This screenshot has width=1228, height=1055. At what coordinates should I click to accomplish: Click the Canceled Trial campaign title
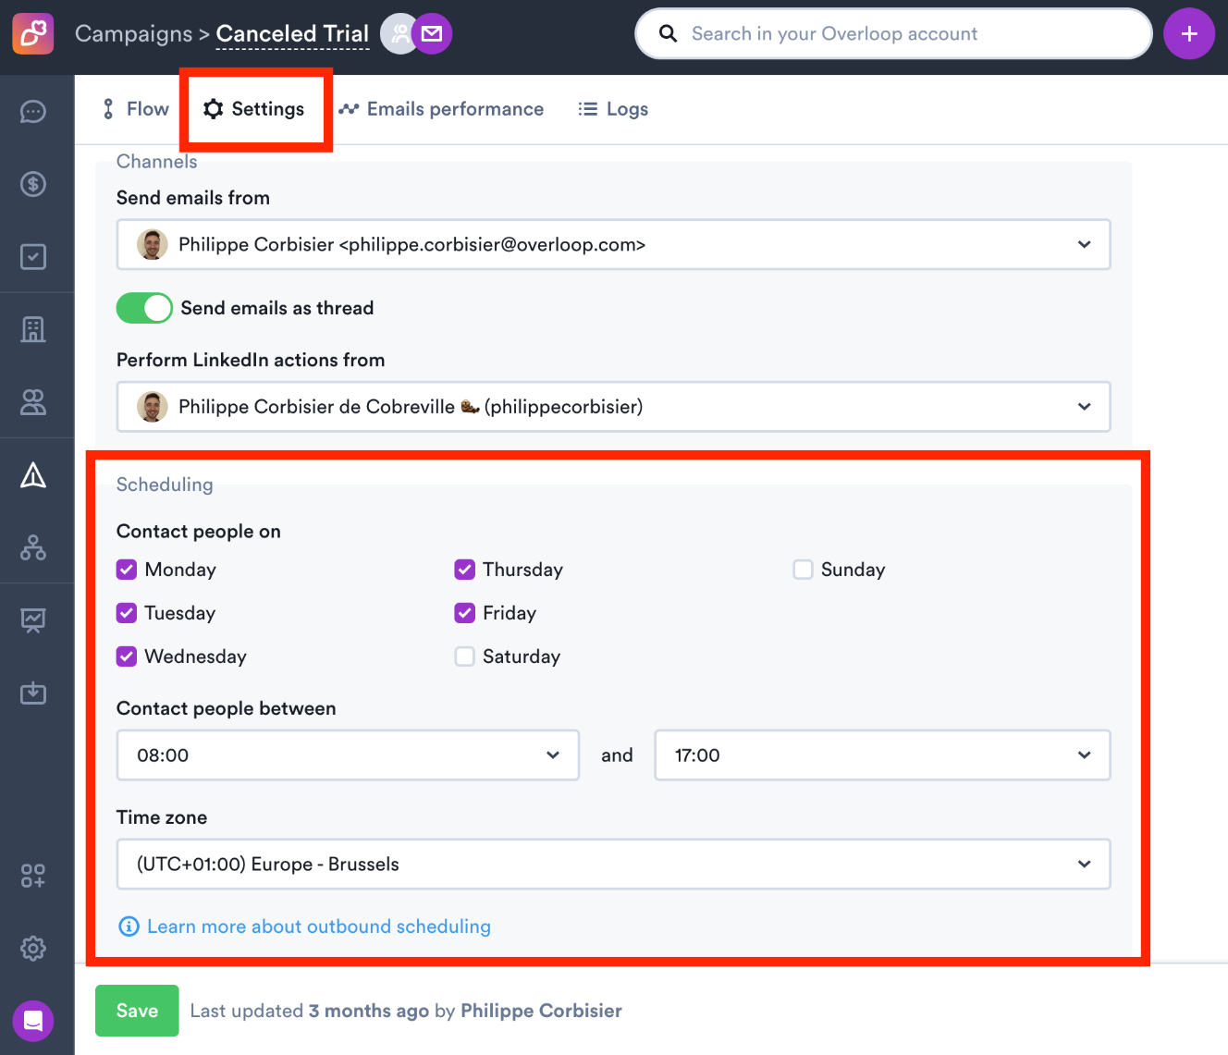tap(292, 34)
